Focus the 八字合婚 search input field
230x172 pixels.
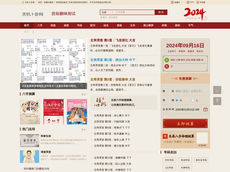(x=134, y=12)
